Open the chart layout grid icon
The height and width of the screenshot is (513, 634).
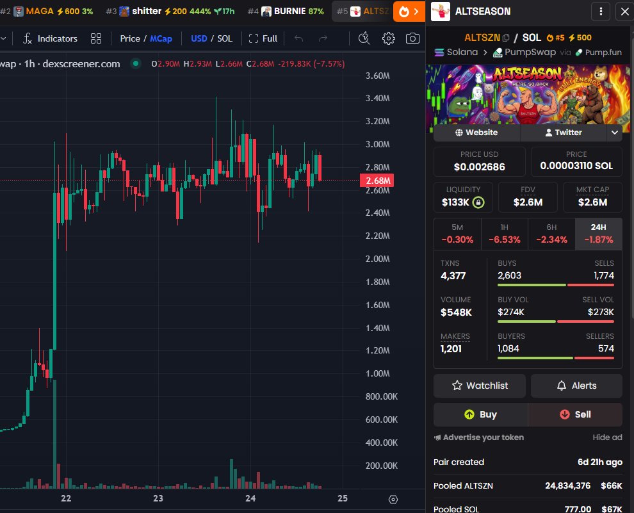(96, 39)
